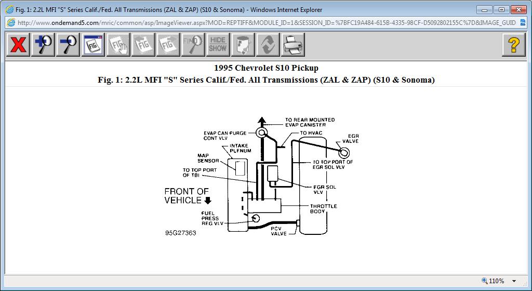Click the 'MAP SENSOR' label in diagram

(208, 158)
